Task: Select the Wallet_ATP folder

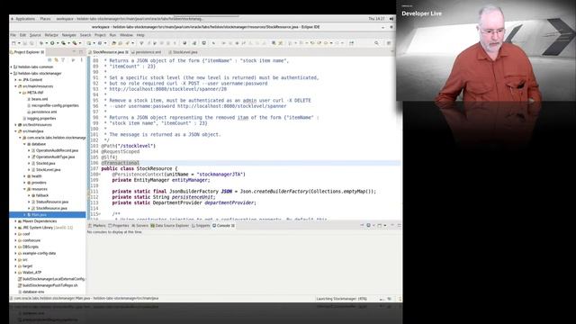Action: pos(31,273)
